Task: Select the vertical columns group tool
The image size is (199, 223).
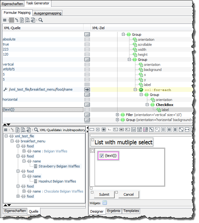Action: [x=169, y=130]
